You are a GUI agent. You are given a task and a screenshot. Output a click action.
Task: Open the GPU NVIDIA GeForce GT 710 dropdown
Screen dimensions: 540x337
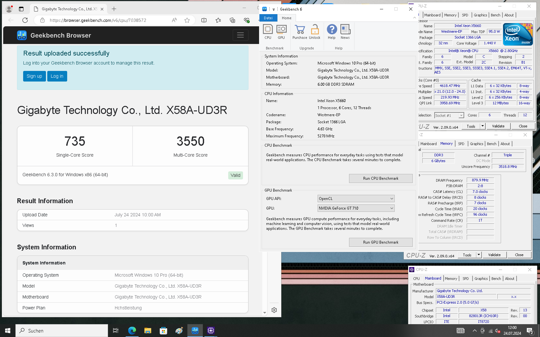click(356, 208)
